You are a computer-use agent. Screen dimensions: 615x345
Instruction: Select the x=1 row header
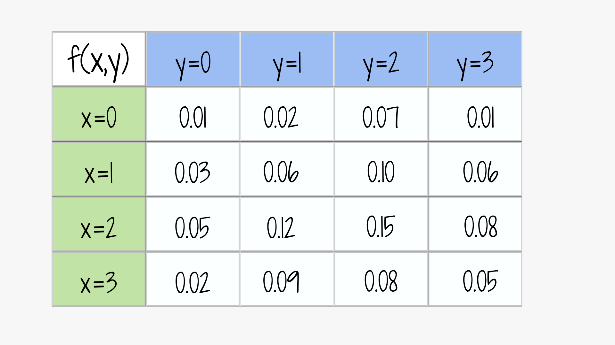tap(99, 169)
